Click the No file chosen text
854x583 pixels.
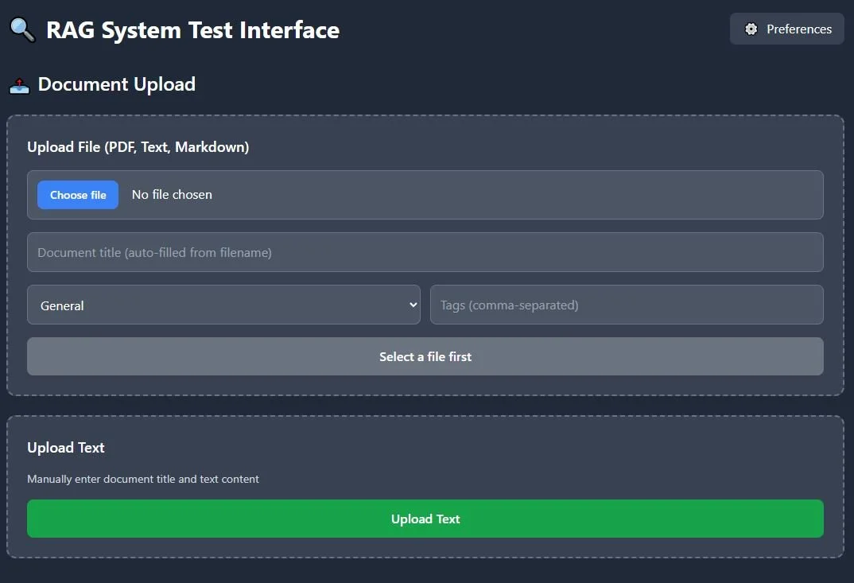(x=172, y=195)
